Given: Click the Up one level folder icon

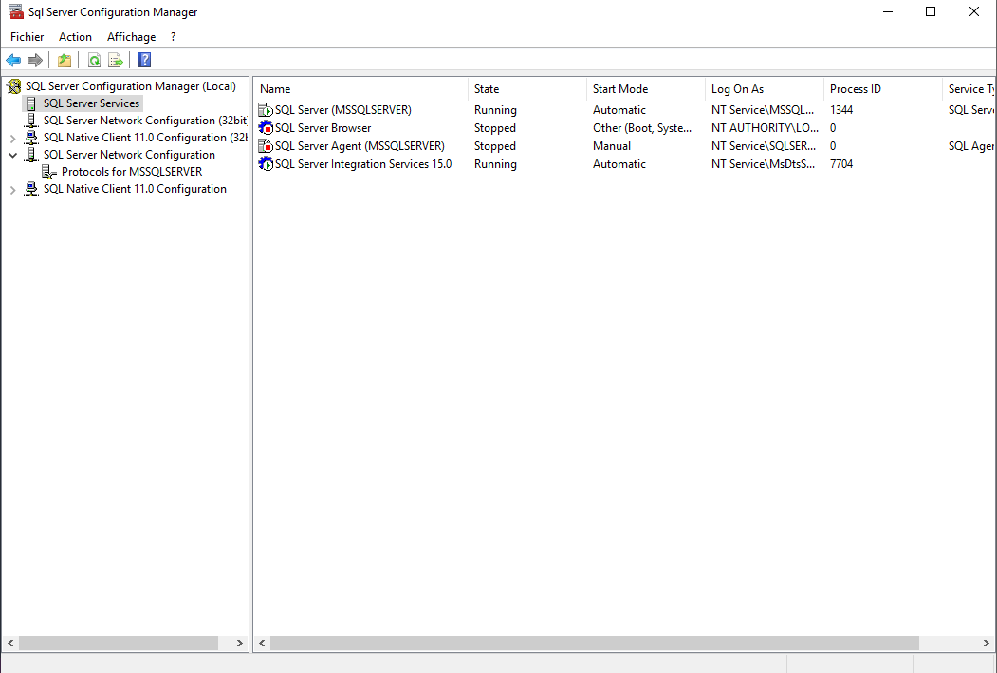Looking at the screenshot, I should click(65, 61).
